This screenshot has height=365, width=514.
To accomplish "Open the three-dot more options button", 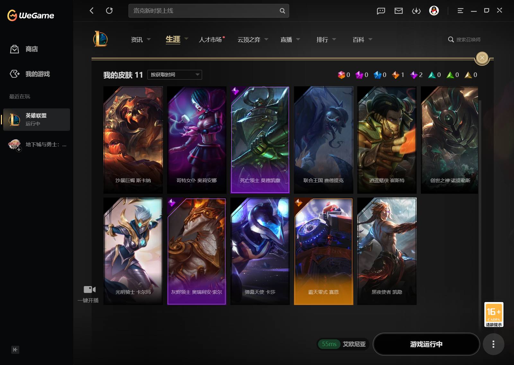I will [x=493, y=344].
